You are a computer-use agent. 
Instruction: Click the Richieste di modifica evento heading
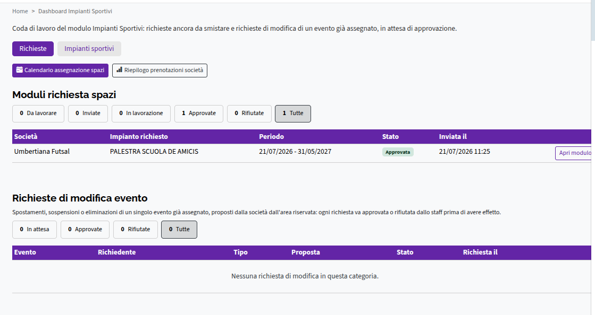80,198
